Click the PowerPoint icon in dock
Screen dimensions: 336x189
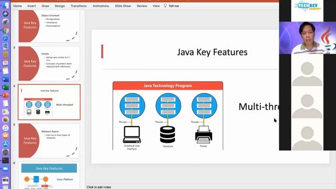[x=5, y=96]
